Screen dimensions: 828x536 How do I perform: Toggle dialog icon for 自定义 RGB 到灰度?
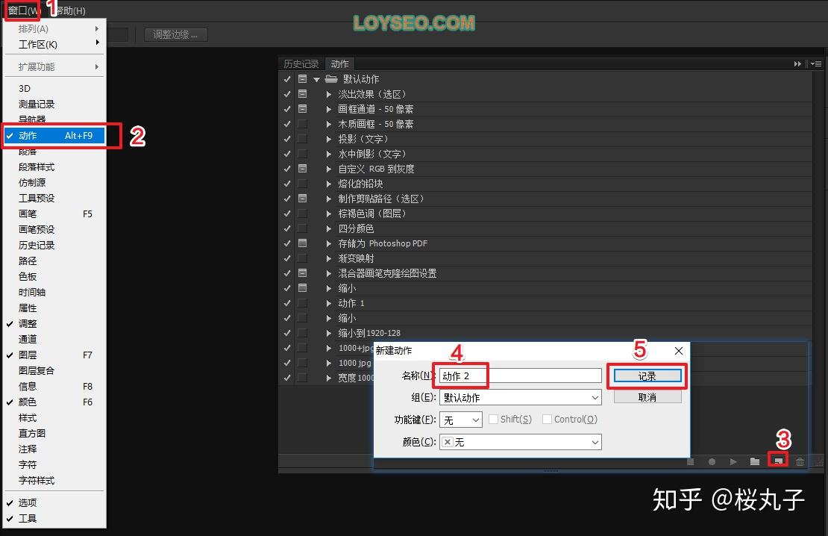coord(303,169)
